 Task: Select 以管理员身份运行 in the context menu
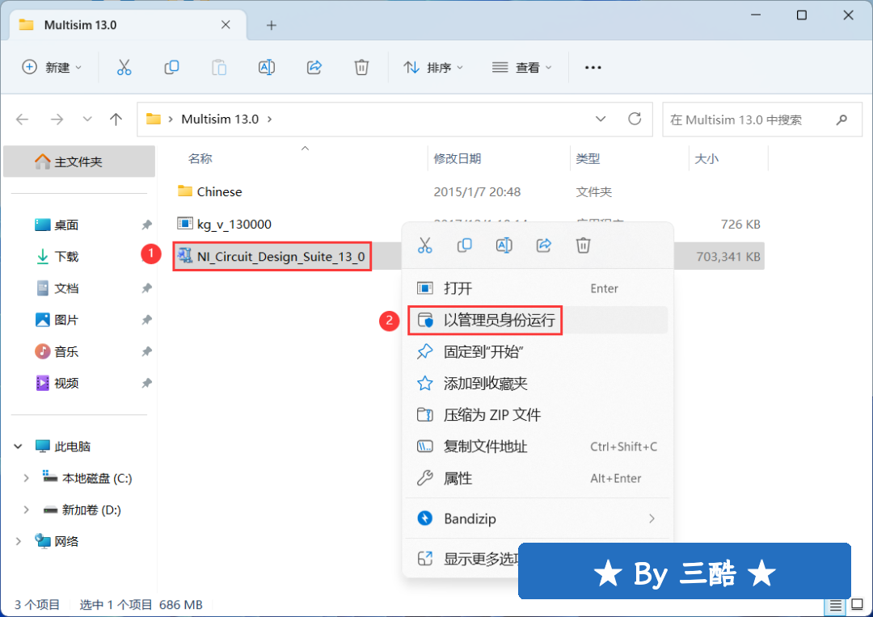538,320
